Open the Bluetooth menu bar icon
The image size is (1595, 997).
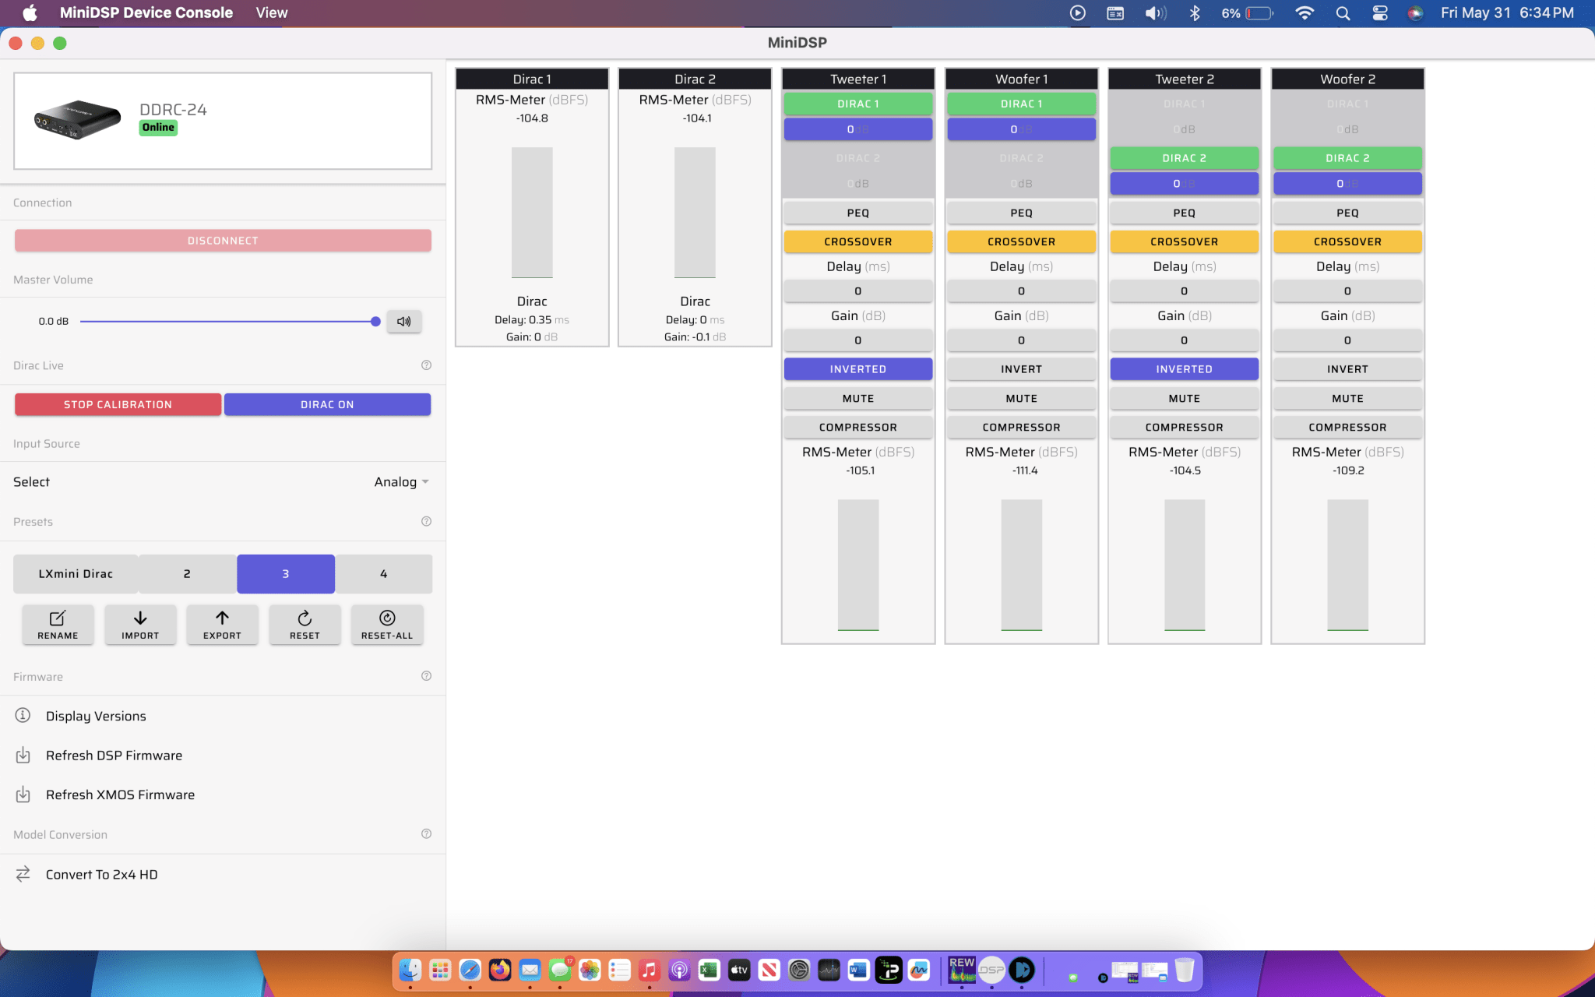click(1195, 13)
